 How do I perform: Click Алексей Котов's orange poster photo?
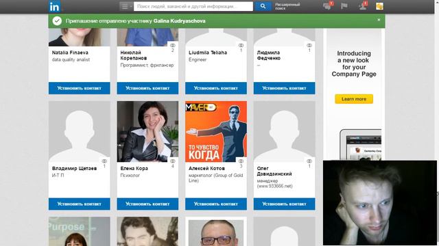pyautogui.click(x=216, y=131)
